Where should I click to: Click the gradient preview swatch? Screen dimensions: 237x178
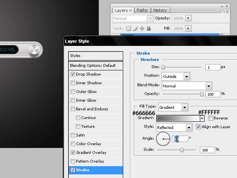tap(178, 118)
